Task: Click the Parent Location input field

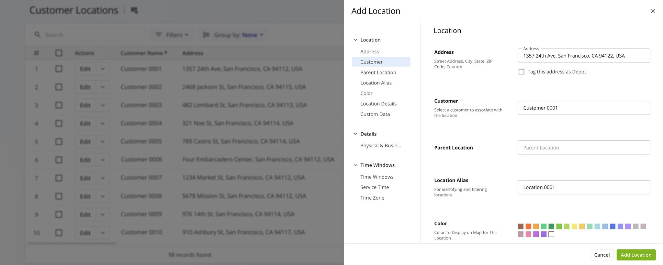Action: (x=584, y=148)
